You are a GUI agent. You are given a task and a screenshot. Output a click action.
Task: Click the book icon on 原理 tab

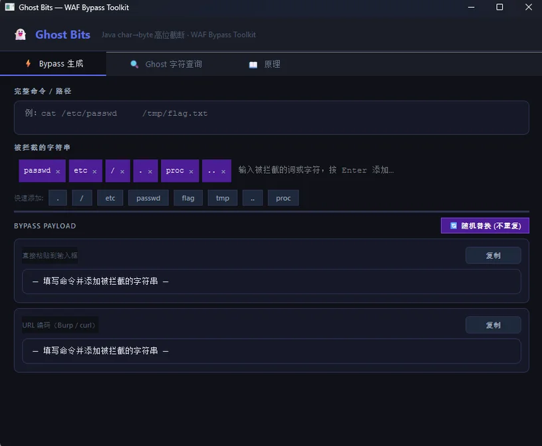point(253,65)
